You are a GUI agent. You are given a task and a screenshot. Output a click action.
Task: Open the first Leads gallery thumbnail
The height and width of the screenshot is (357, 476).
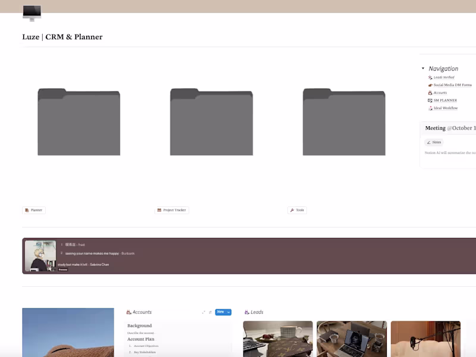[278, 339]
